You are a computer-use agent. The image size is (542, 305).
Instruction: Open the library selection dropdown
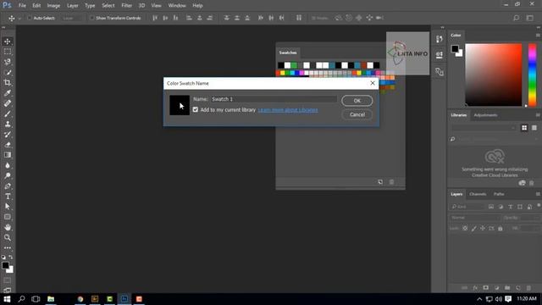point(484,128)
